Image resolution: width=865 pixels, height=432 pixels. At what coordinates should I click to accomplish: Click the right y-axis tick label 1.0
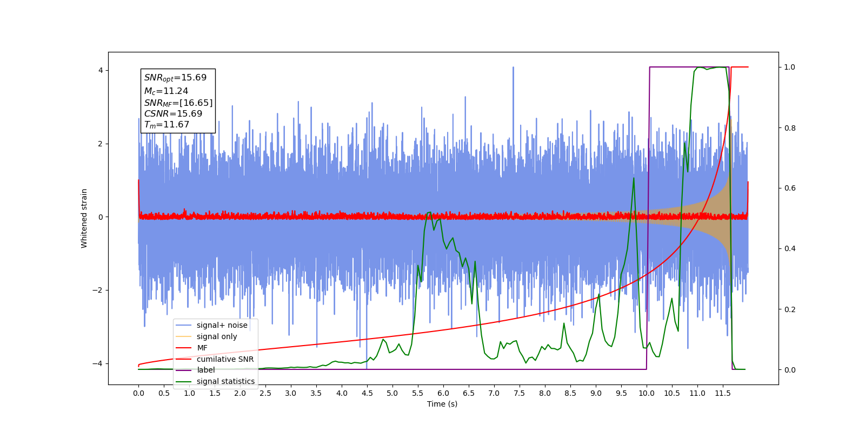click(790, 67)
